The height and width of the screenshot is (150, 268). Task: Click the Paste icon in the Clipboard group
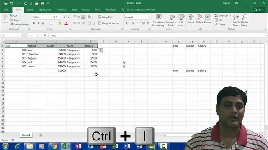click(5, 17)
